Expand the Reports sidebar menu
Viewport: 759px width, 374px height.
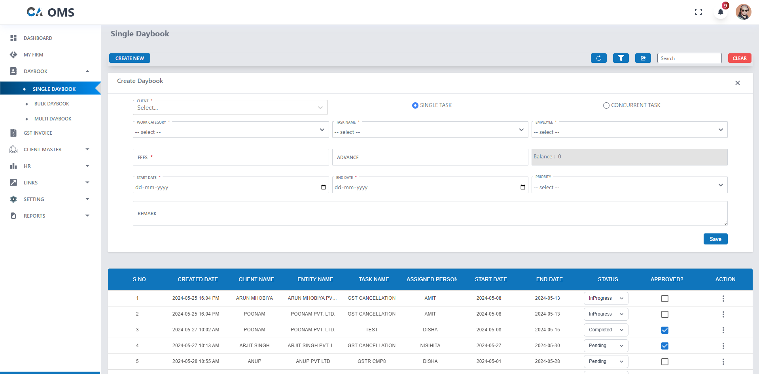click(x=34, y=216)
